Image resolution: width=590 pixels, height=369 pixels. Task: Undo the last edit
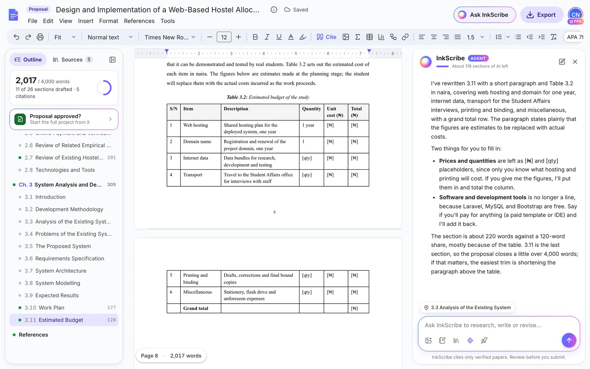pyautogui.click(x=16, y=37)
